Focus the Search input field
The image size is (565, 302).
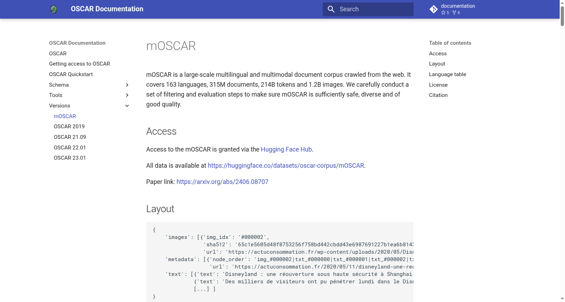click(x=368, y=9)
